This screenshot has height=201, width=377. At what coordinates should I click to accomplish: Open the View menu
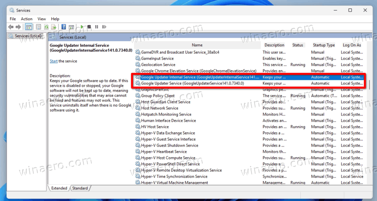42,19
